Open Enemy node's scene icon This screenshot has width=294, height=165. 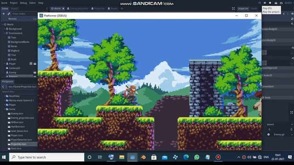pyautogui.click(x=35, y=72)
